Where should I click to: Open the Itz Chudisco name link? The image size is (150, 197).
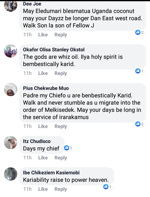[37, 141]
